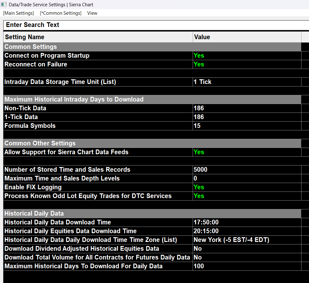Viewport: 309px width, 283px height.
Task: Select Historical Daily Data Download Time name
Action: coord(98,222)
